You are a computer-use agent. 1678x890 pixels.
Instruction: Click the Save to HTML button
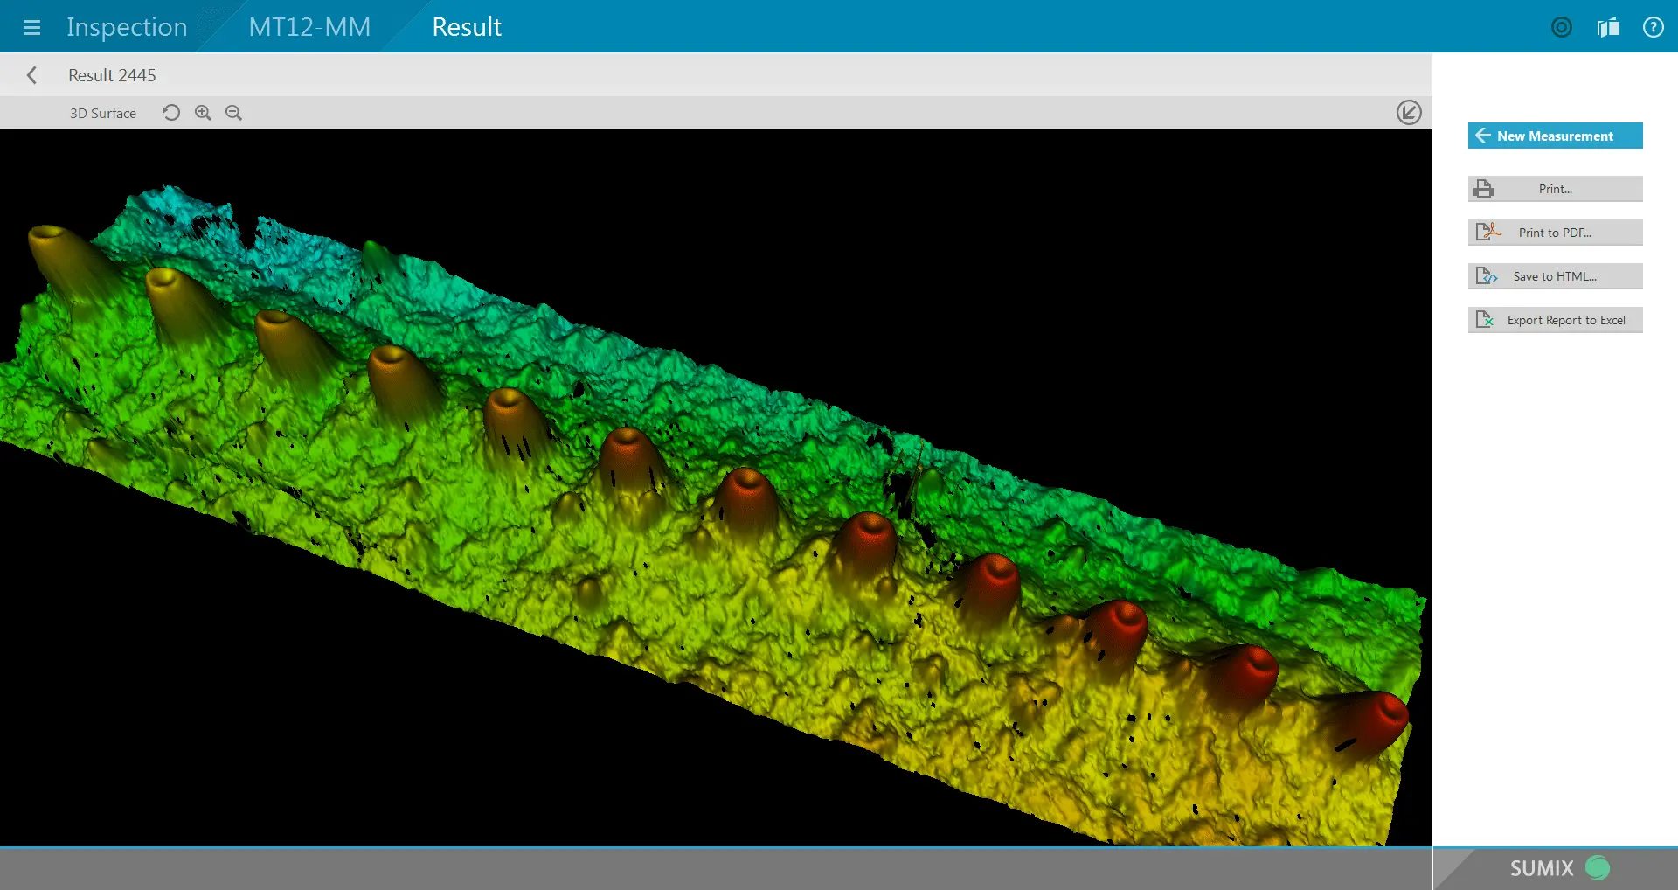[x=1555, y=275]
